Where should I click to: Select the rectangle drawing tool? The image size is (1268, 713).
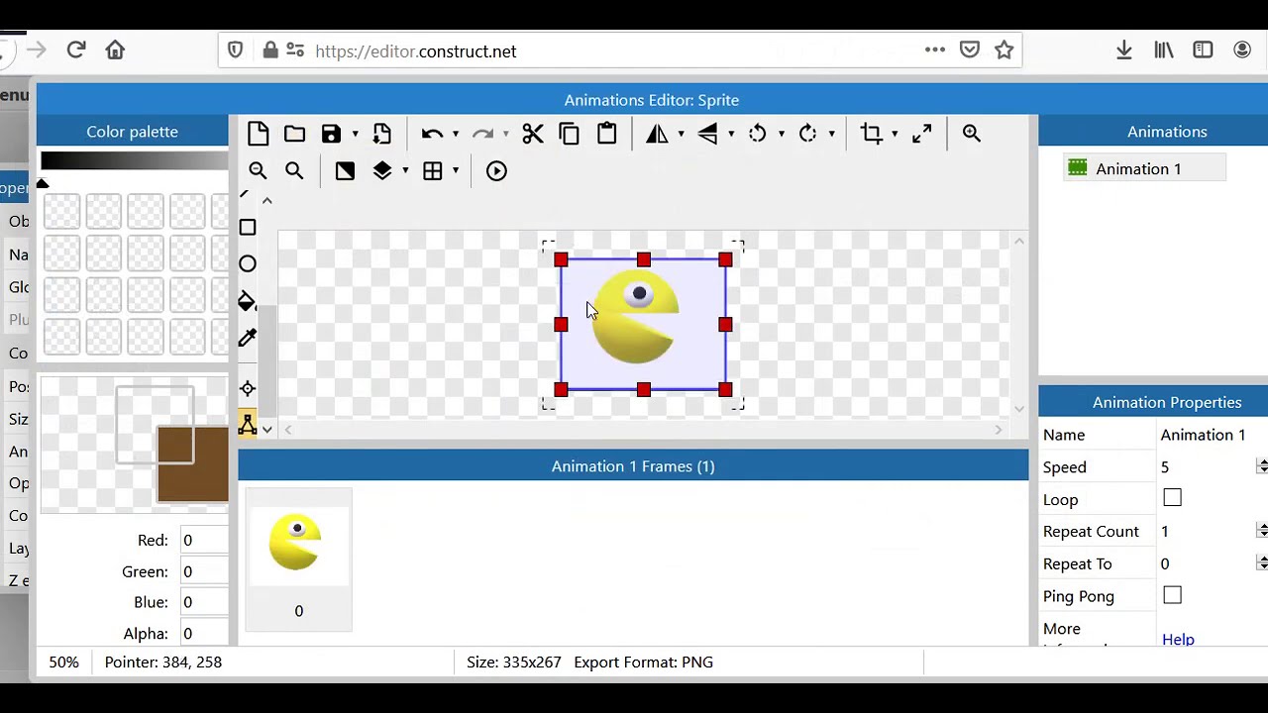pyautogui.click(x=248, y=228)
